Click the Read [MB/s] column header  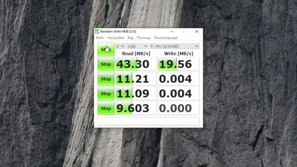pos(136,54)
